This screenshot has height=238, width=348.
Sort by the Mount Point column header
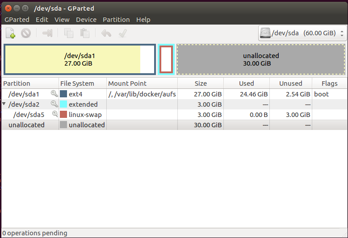pyautogui.click(x=142, y=84)
